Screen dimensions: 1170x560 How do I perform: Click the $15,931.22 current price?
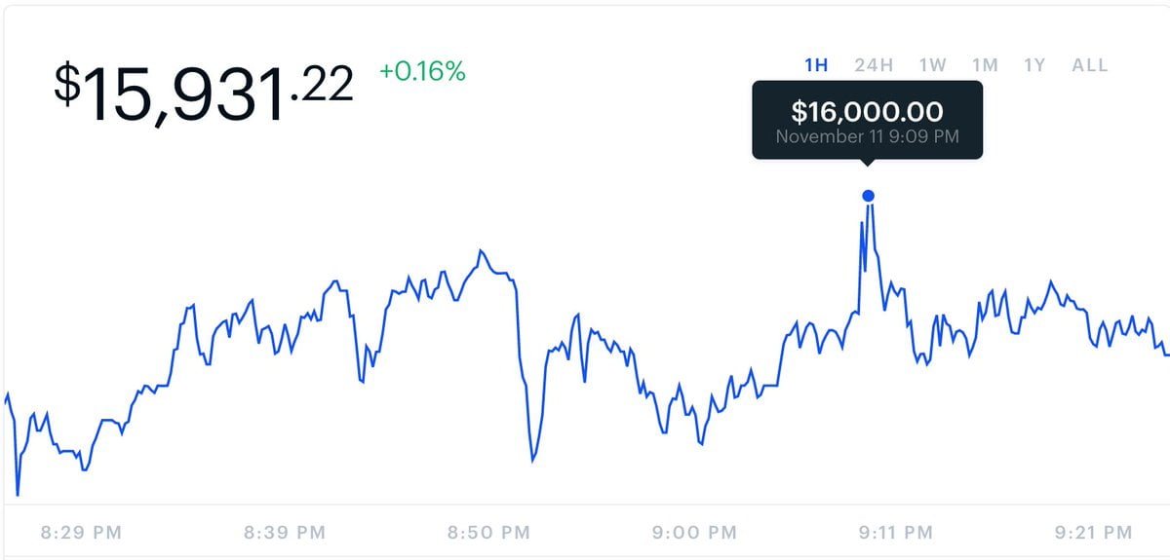(x=203, y=92)
